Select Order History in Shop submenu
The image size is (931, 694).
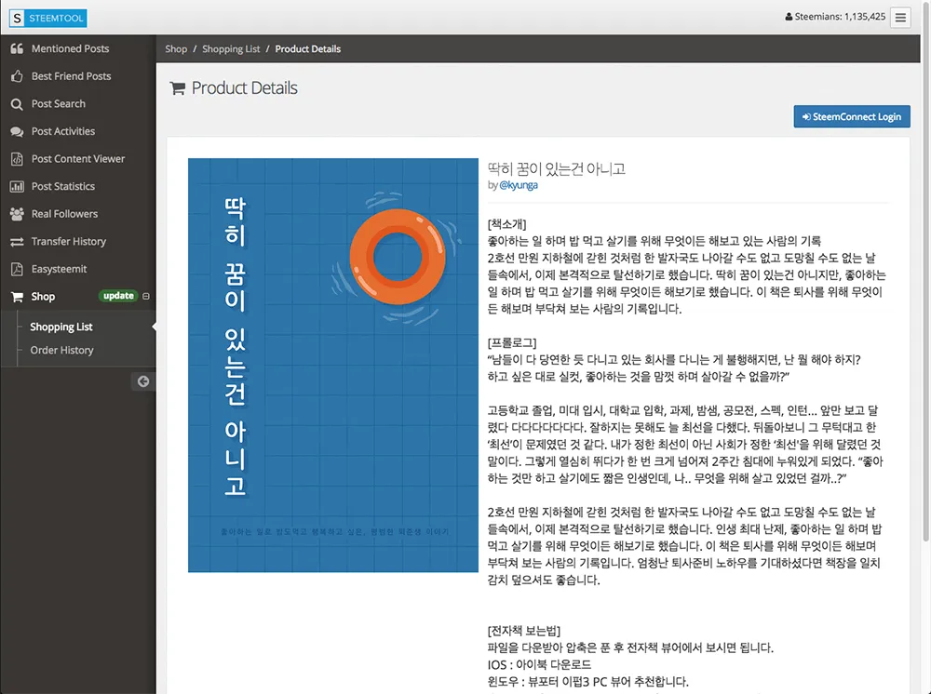[x=61, y=350]
